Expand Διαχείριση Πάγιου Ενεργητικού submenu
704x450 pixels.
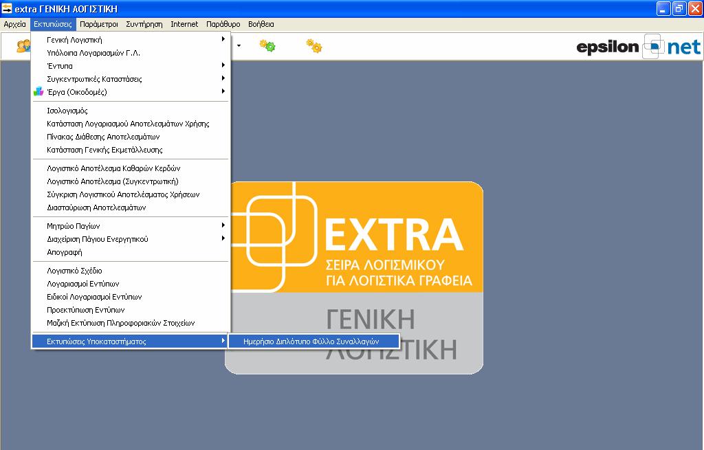pos(130,239)
